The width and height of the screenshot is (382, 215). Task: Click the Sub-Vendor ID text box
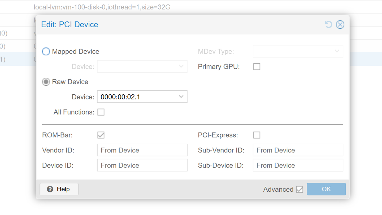click(x=298, y=150)
